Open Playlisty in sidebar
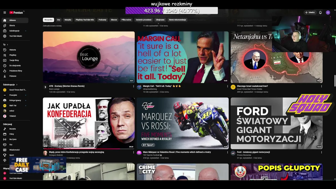 click(15, 55)
